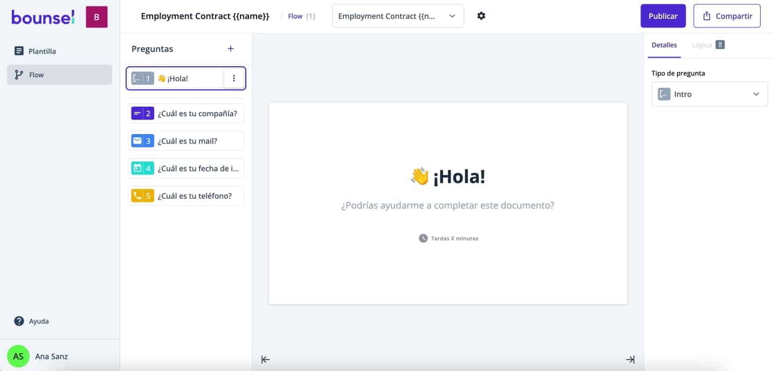Click the Compartir button
Image resolution: width=773 pixels, height=371 pixels.
click(x=727, y=16)
